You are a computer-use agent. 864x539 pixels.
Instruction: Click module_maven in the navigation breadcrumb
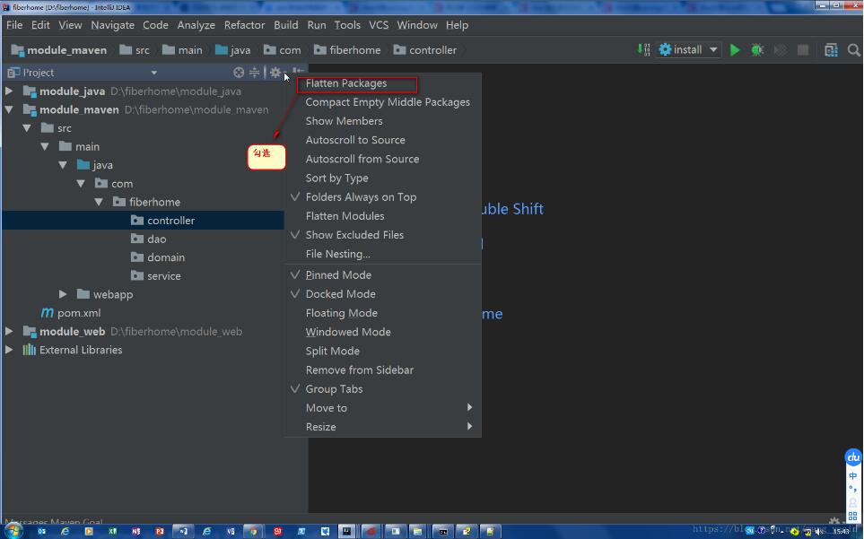tap(59, 50)
